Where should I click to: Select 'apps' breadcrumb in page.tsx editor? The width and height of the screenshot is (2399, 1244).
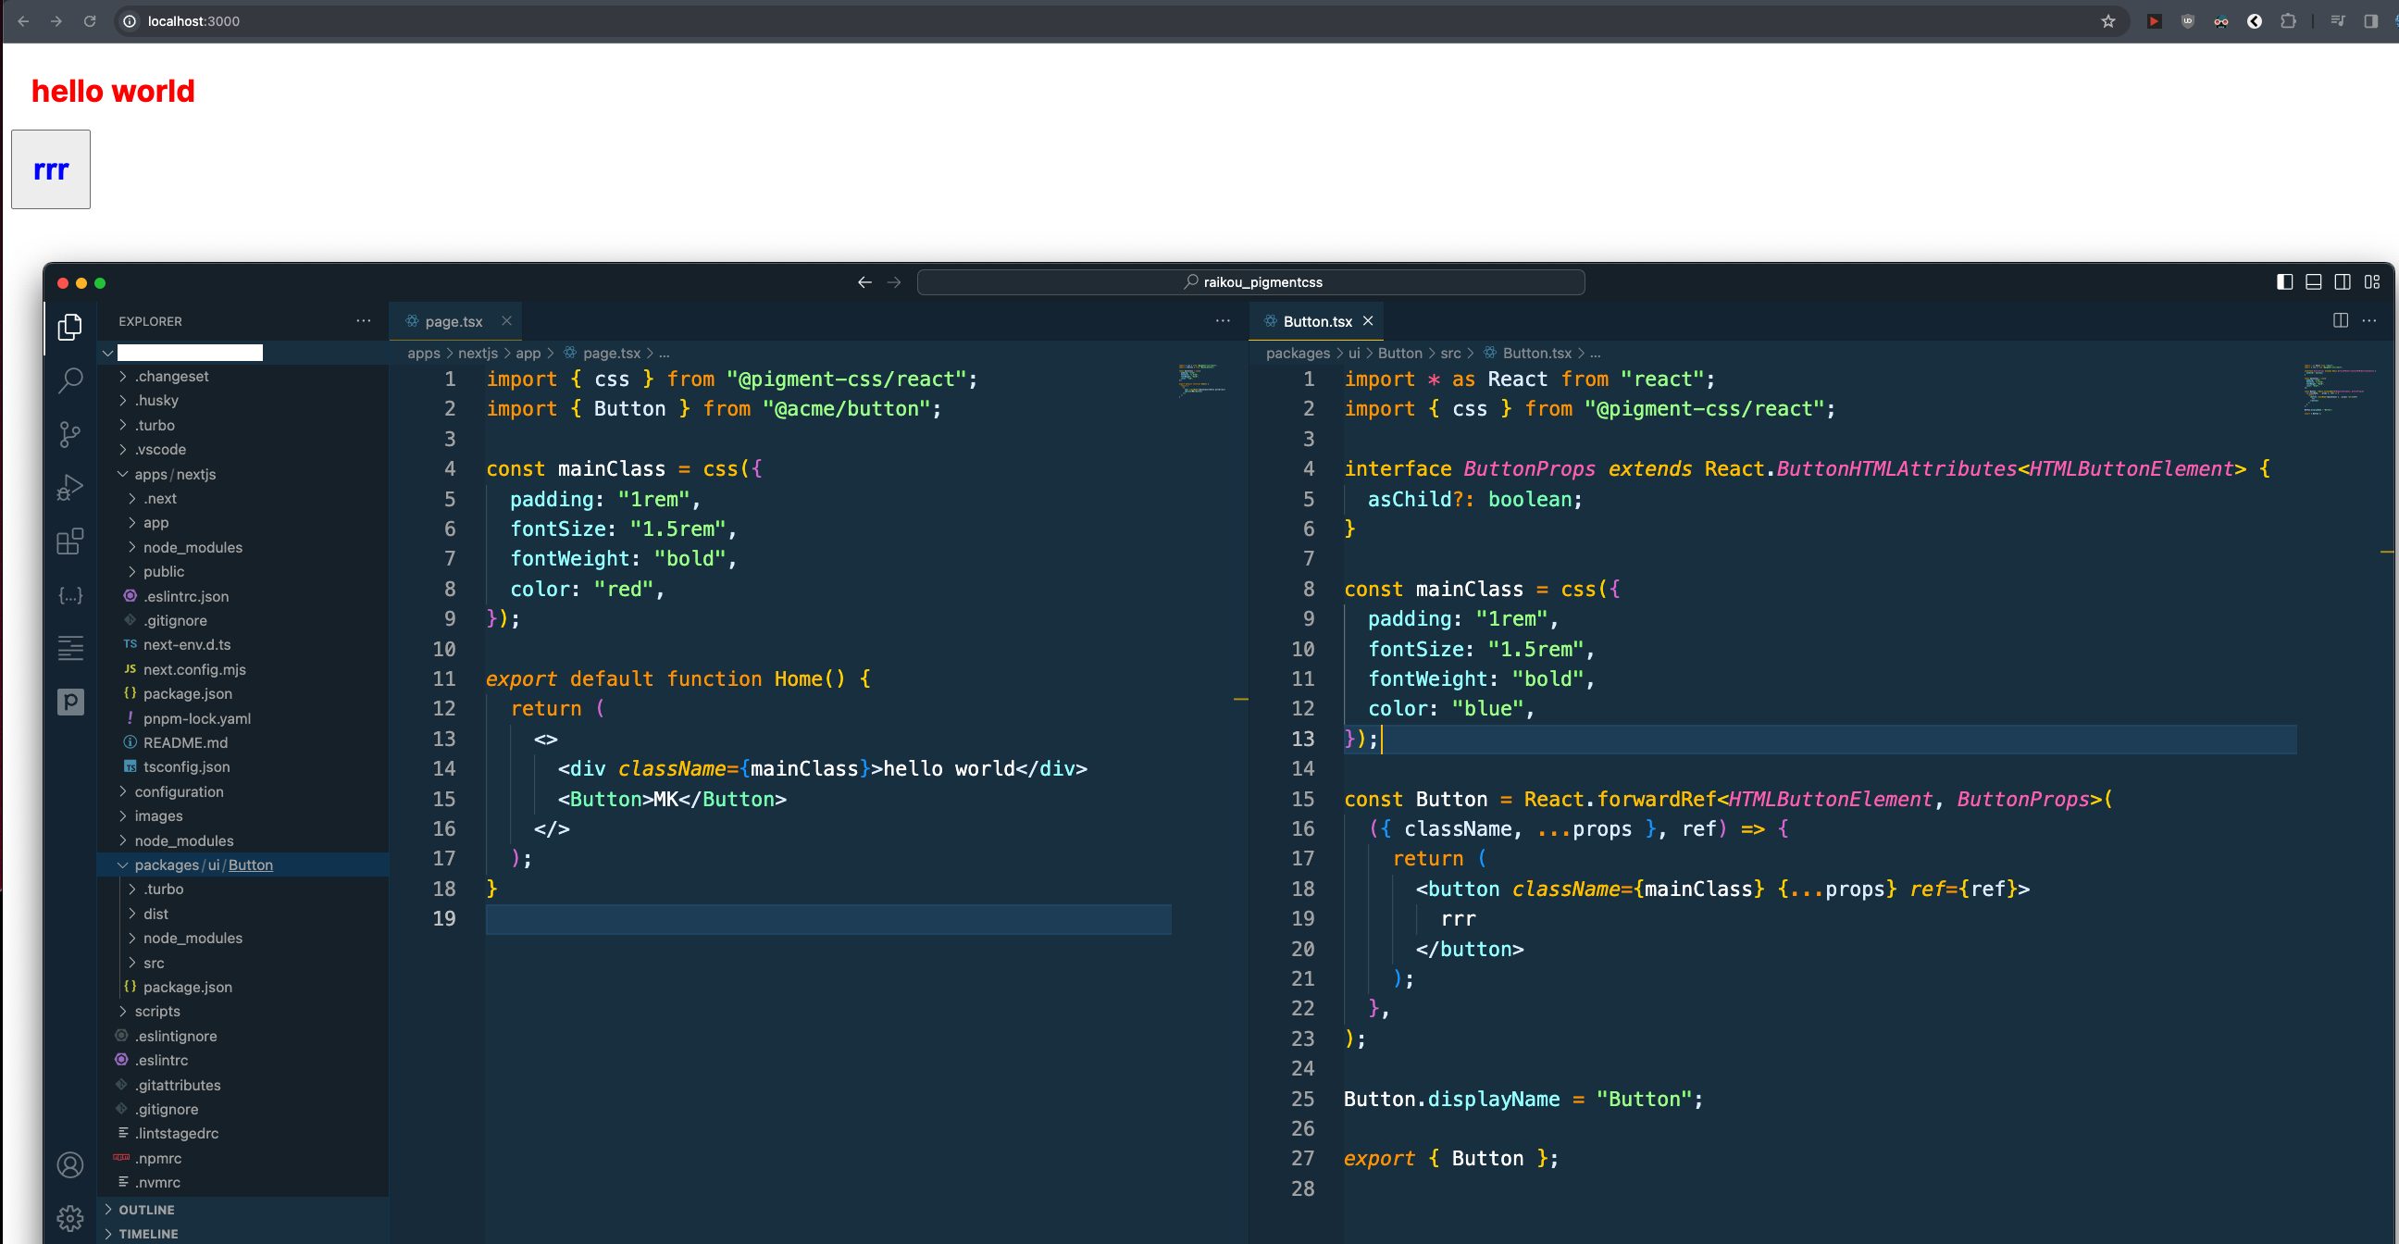(x=424, y=353)
